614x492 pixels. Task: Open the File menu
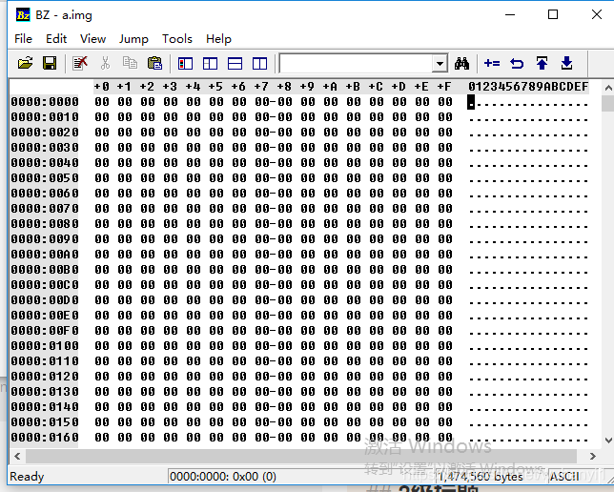pos(23,39)
